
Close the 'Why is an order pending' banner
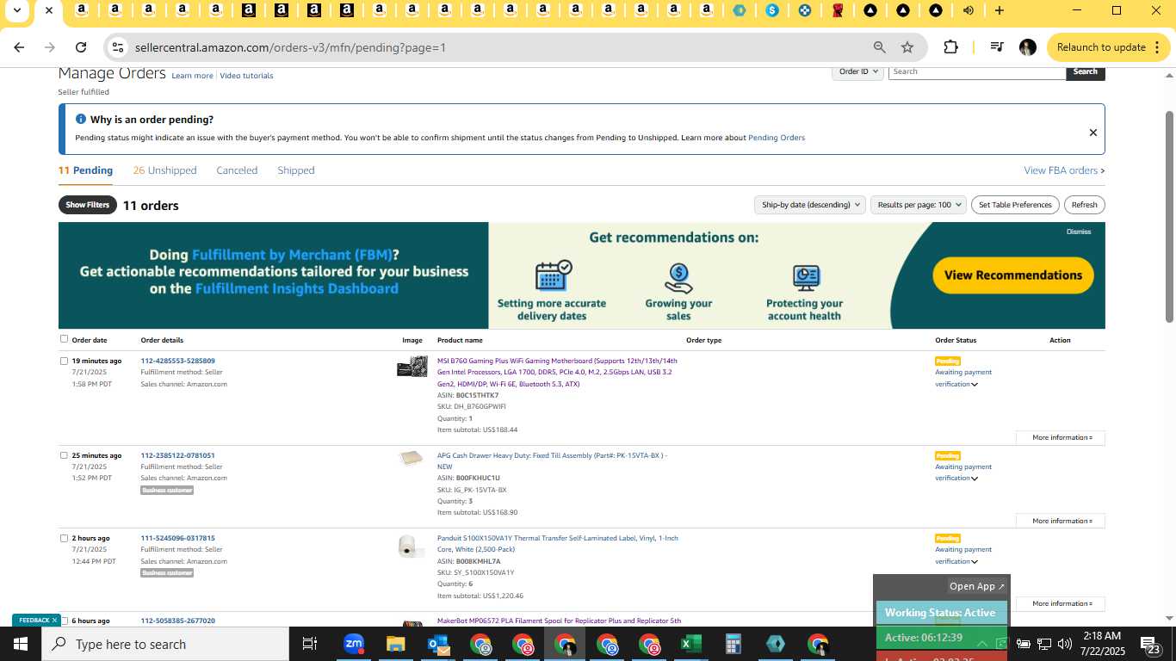point(1093,133)
